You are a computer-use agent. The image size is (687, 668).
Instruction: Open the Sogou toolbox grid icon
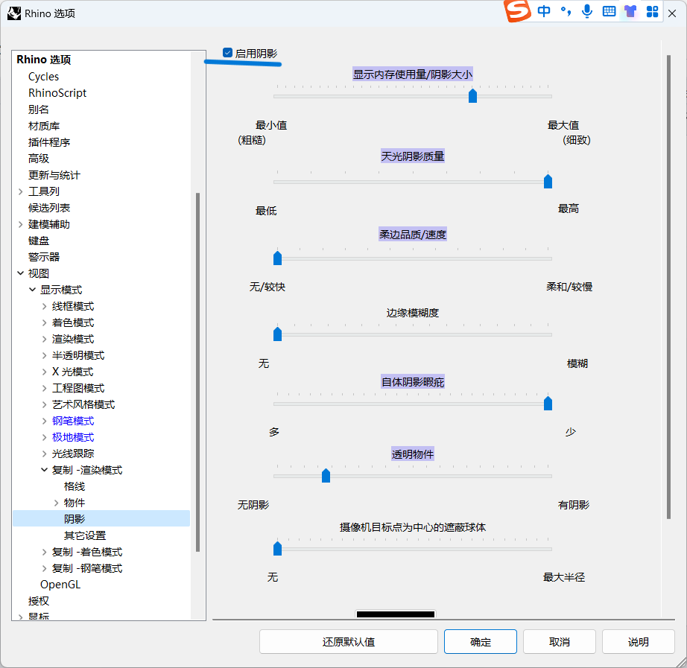coord(653,11)
